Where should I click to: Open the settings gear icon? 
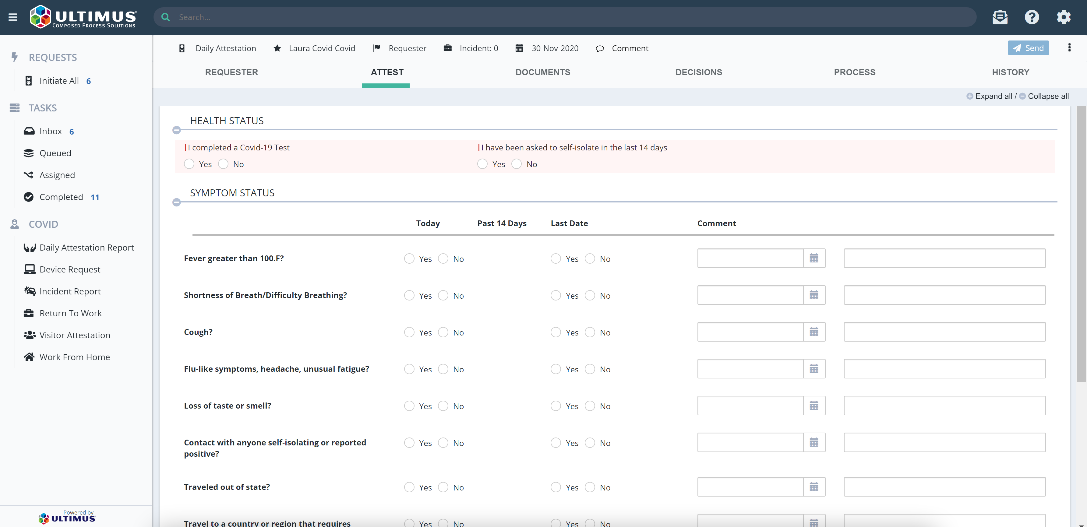tap(1063, 17)
